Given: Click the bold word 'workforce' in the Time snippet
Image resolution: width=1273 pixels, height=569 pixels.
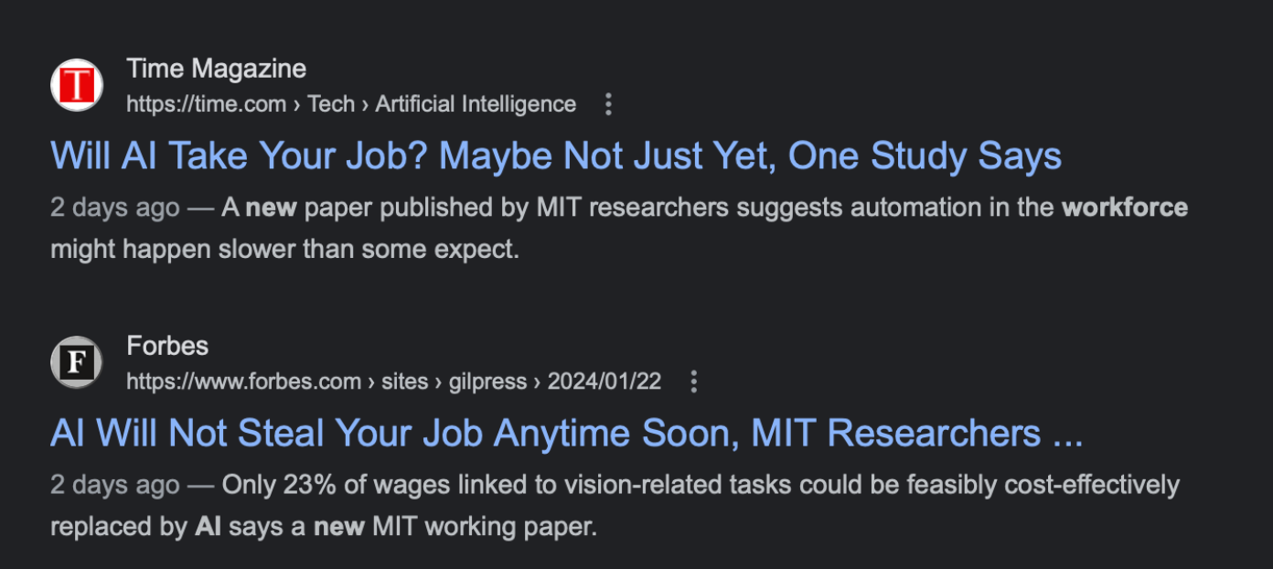Looking at the screenshot, I should point(1124,208).
